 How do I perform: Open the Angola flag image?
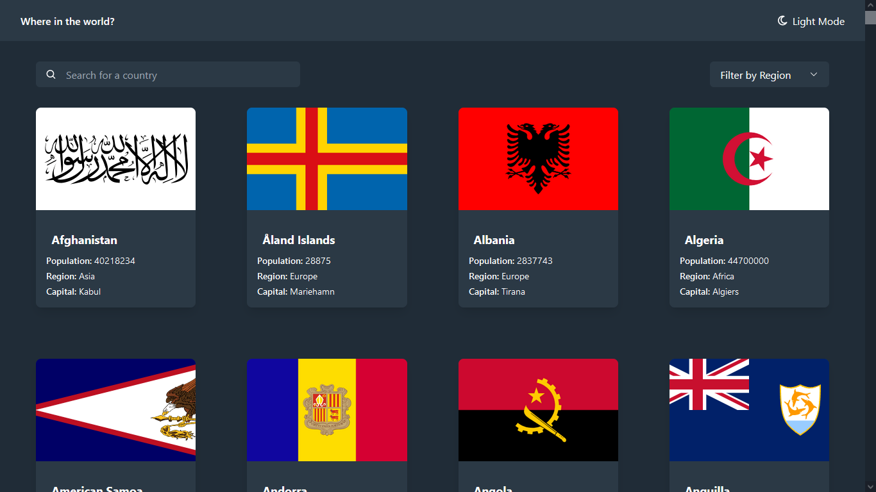tap(538, 410)
